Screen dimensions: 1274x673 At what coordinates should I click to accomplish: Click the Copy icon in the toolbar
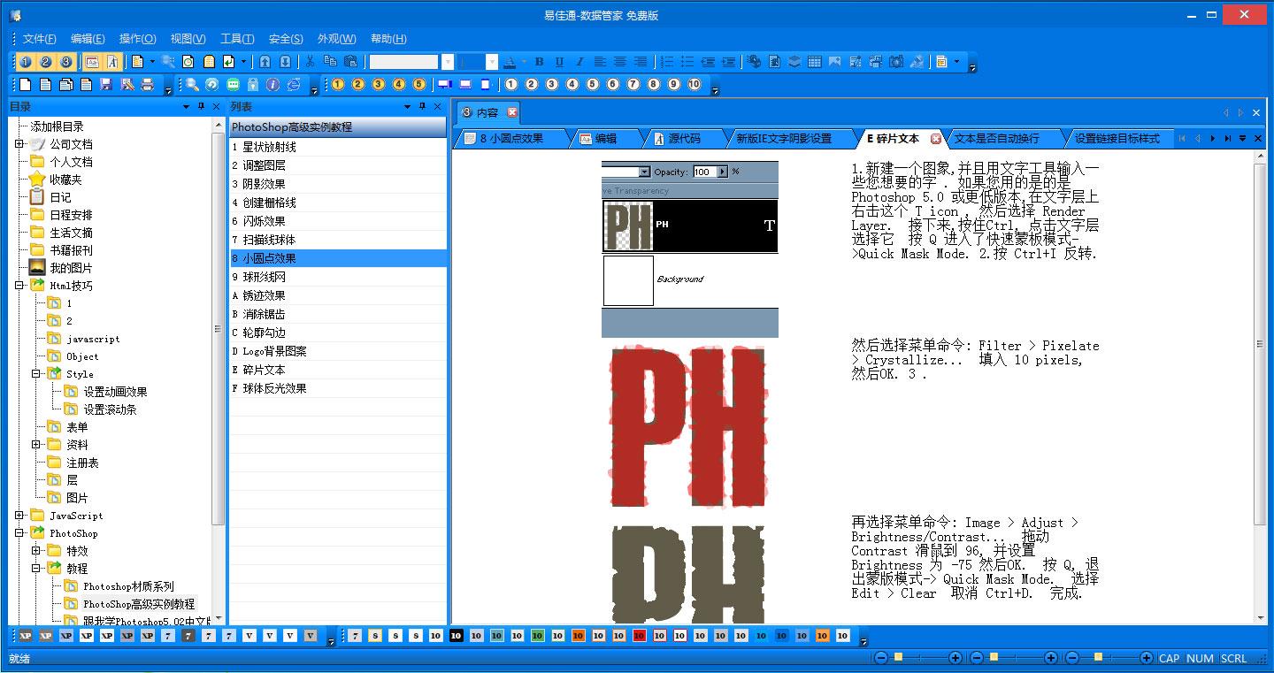tap(330, 62)
